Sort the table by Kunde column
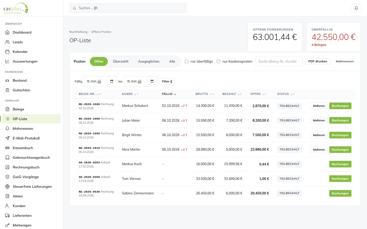The width and height of the screenshot is (367, 229). click(130, 94)
